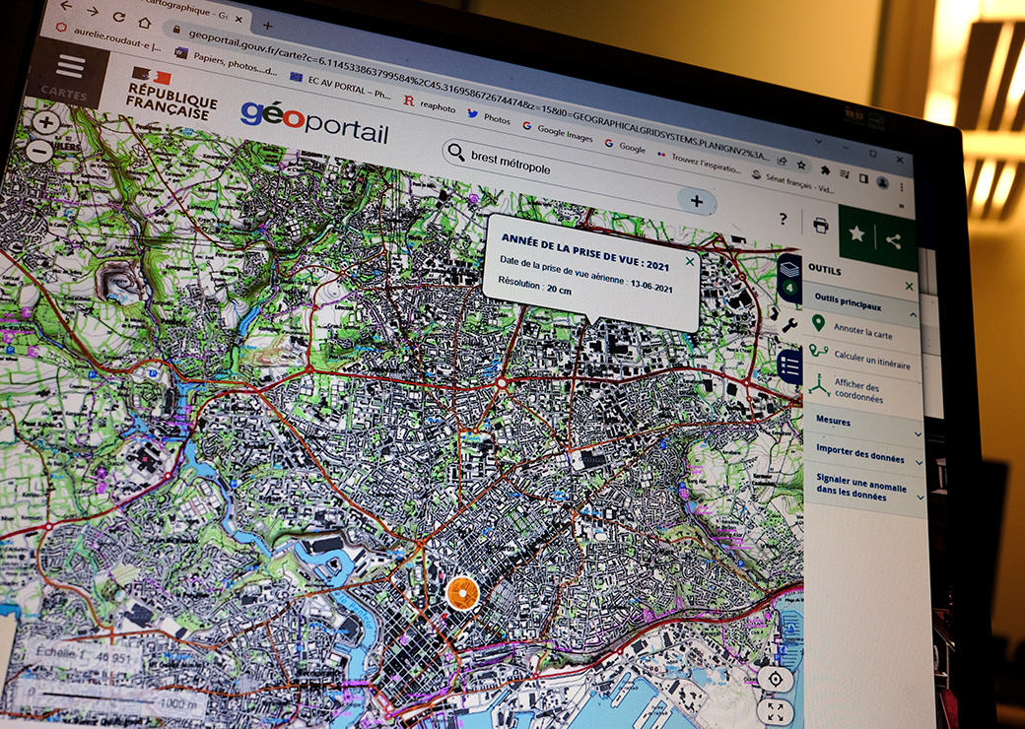The width and height of the screenshot is (1025, 729).
Task: Click the magnifier icon in the search bar
Action: (x=456, y=152)
